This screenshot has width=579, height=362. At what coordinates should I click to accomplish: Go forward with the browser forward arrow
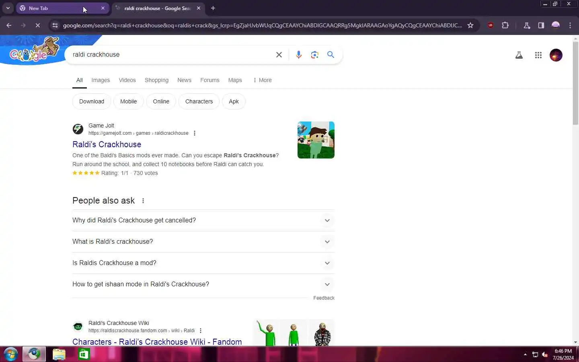pyautogui.click(x=23, y=25)
